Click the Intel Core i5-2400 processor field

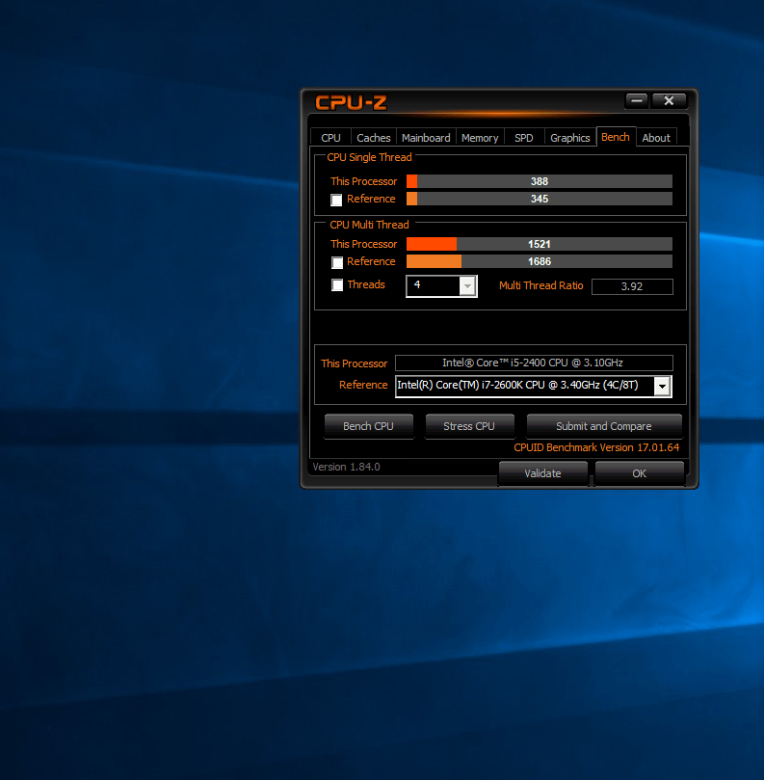(x=534, y=363)
